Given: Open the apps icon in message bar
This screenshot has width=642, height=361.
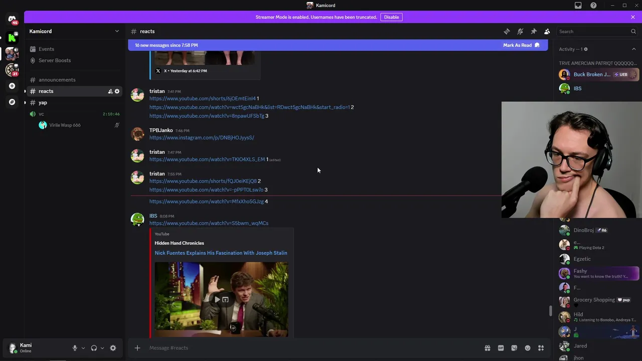Looking at the screenshot, I should [x=541, y=348].
